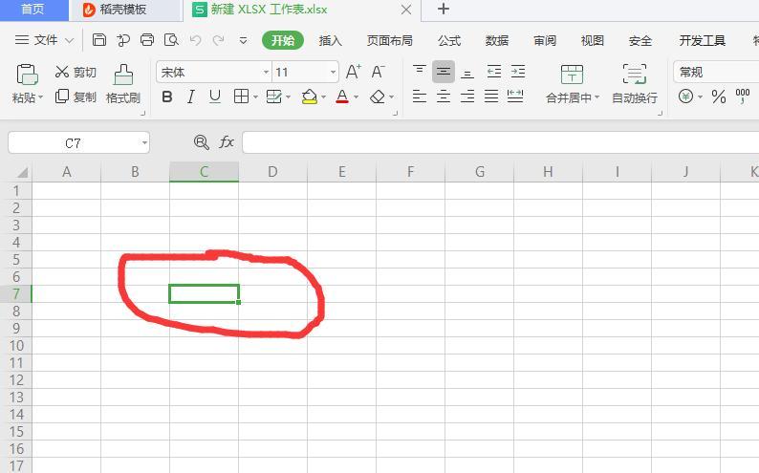Align text right horizontally
This screenshot has width=759, height=473.
coord(467,97)
